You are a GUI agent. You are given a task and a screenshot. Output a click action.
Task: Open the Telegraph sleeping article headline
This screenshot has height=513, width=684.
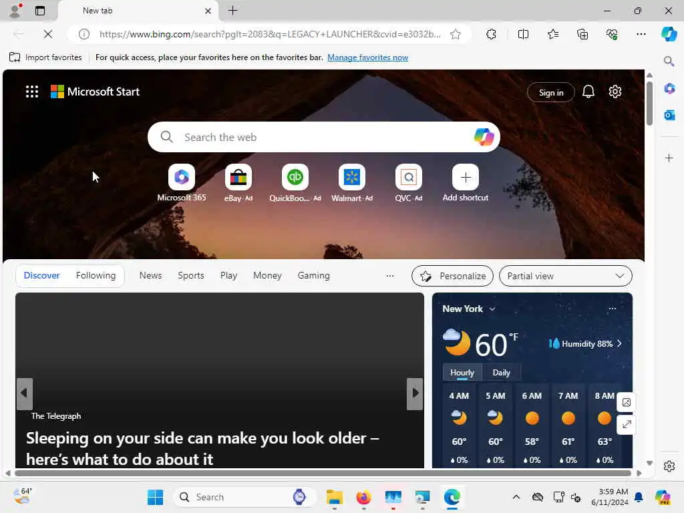point(202,448)
